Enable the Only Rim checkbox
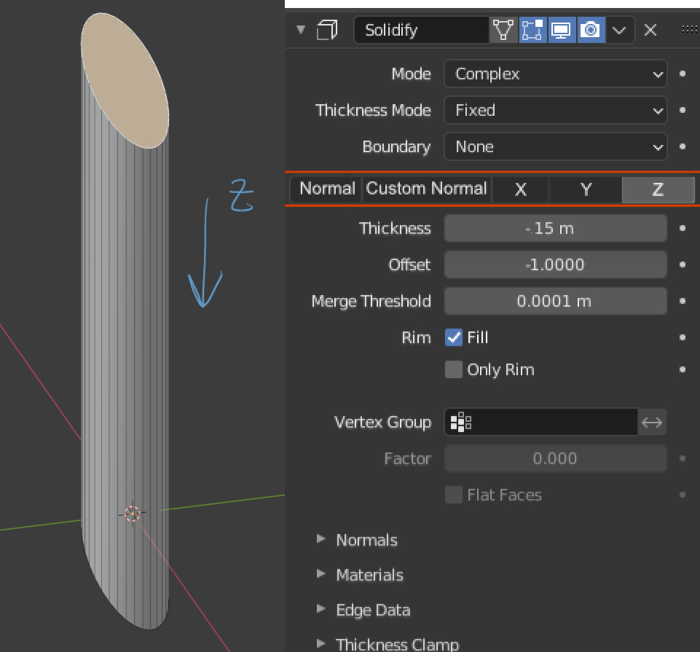The image size is (700, 652). tap(454, 370)
